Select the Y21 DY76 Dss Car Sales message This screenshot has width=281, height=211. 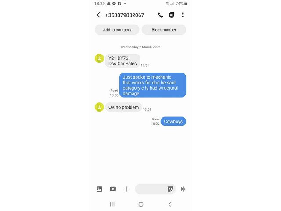click(122, 61)
